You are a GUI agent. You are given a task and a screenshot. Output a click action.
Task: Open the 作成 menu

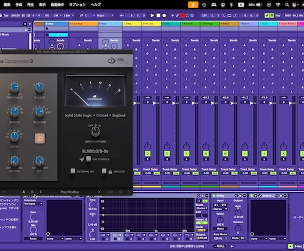coord(19,5)
